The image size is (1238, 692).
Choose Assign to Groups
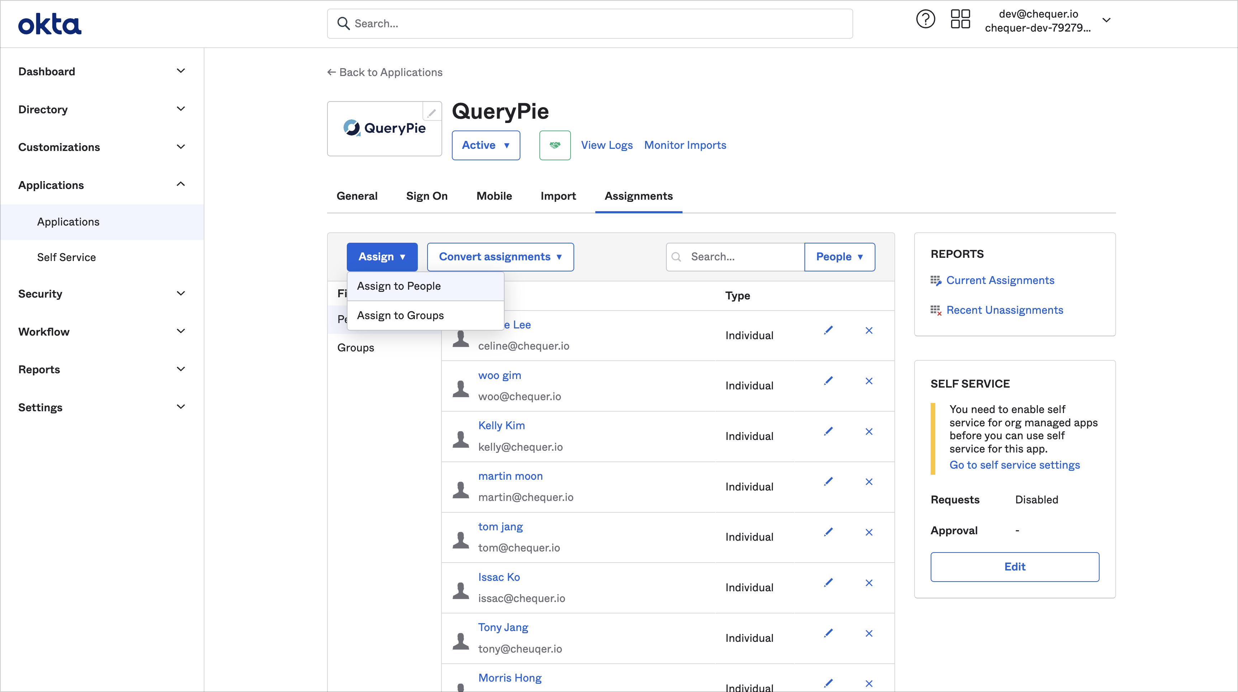pos(425,315)
